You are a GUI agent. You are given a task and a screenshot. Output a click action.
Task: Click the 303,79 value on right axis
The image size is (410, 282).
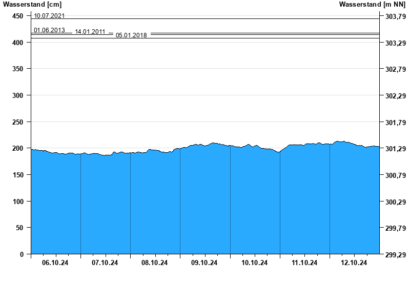coord(395,16)
